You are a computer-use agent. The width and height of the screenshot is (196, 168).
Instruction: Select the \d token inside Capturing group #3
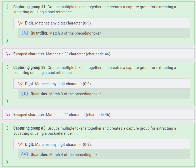(x=20, y=144)
